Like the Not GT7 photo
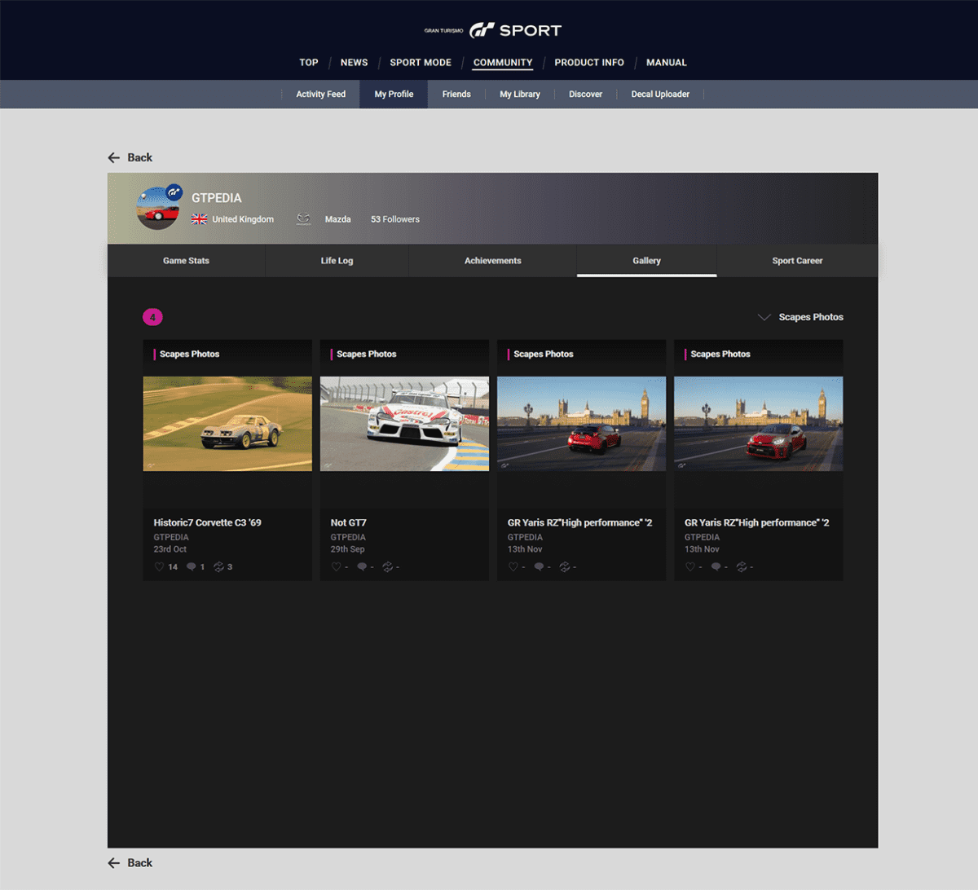The width and height of the screenshot is (978, 890). pyautogui.click(x=336, y=566)
